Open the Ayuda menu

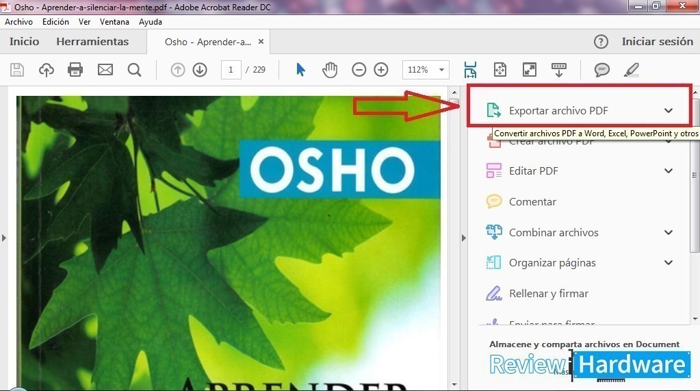coord(151,22)
